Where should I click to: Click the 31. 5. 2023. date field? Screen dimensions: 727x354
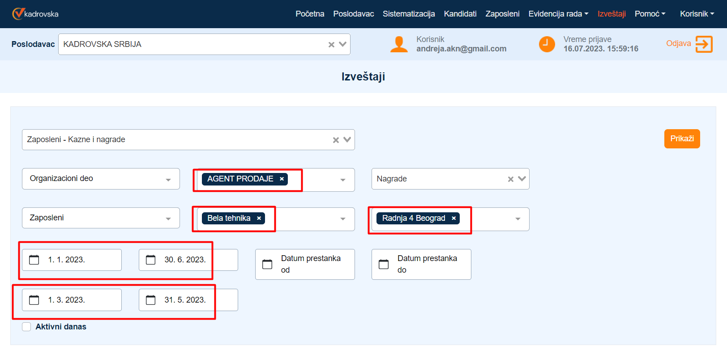tap(185, 300)
